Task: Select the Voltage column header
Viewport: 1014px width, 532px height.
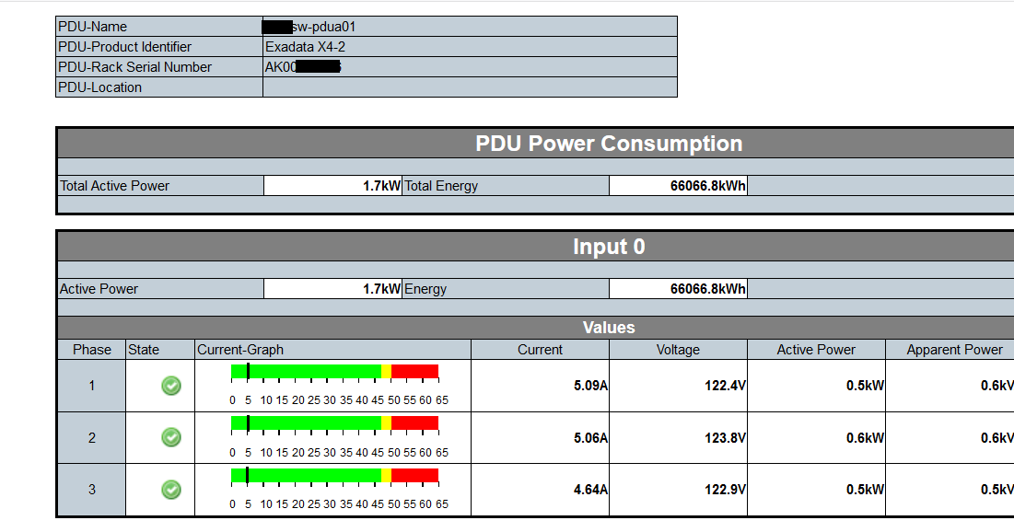Action: 678,350
